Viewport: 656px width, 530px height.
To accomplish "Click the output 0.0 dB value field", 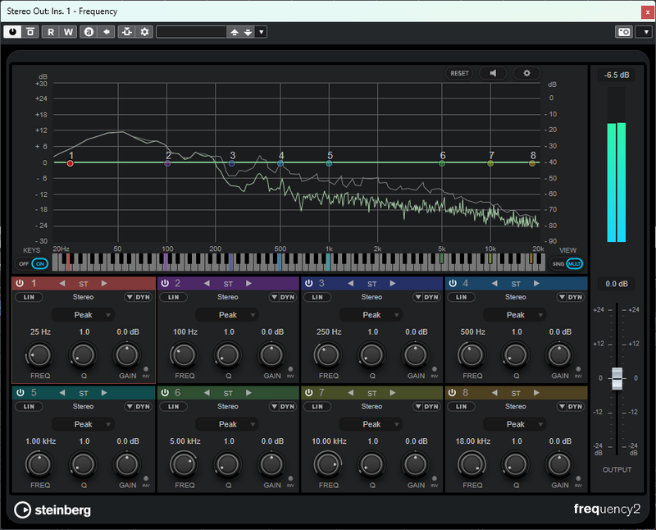I will pyautogui.click(x=617, y=284).
